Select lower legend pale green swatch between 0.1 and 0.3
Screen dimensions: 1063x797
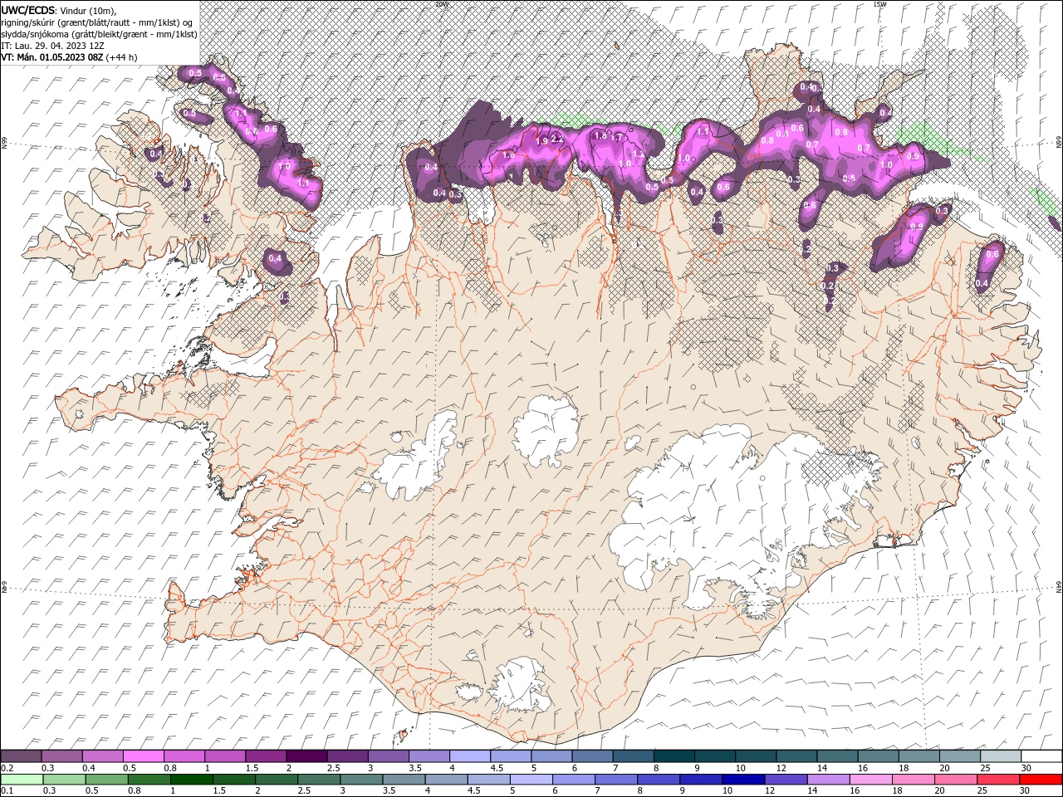pos(21,780)
